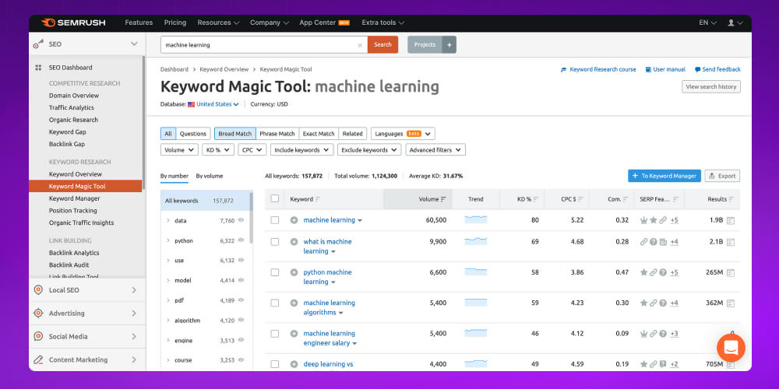The image size is (779, 389).
Task: Tick the select-all checkbox in table header
Action: click(x=275, y=199)
